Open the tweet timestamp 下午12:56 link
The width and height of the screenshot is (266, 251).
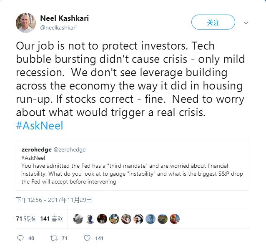(x=54, y=200)
